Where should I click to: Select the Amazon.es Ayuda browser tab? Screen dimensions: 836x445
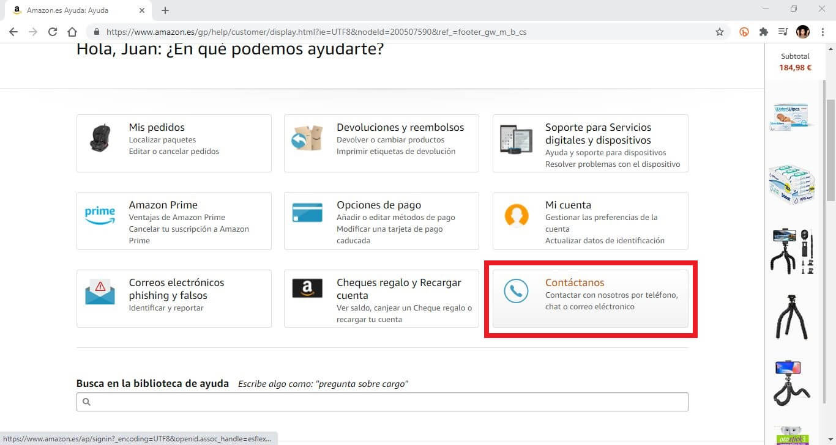pyautogui.click(x=78, y=10)
